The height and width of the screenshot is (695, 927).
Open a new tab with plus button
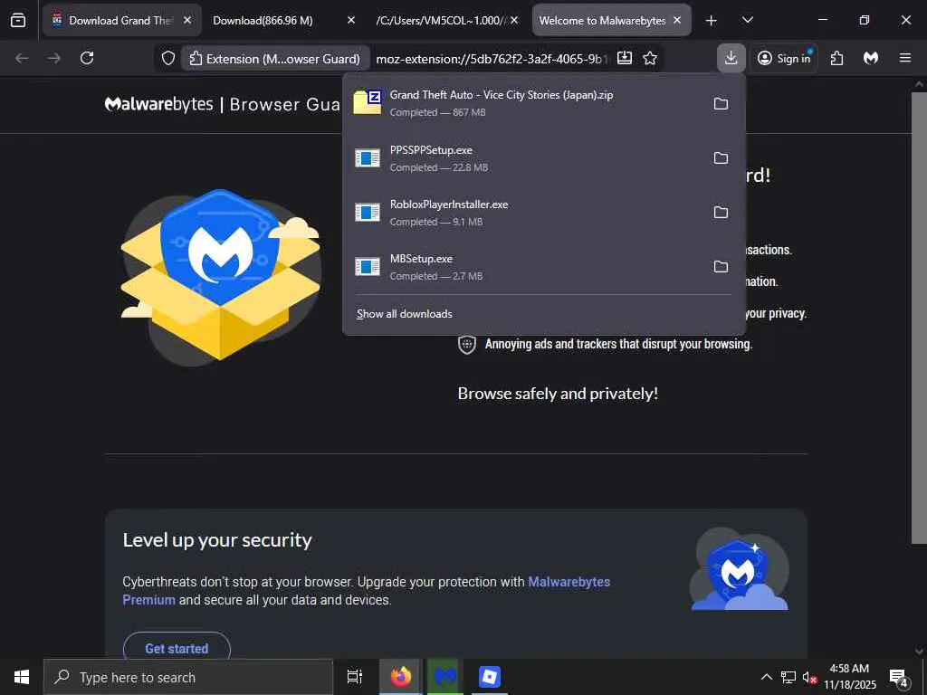tap(712, 21)
